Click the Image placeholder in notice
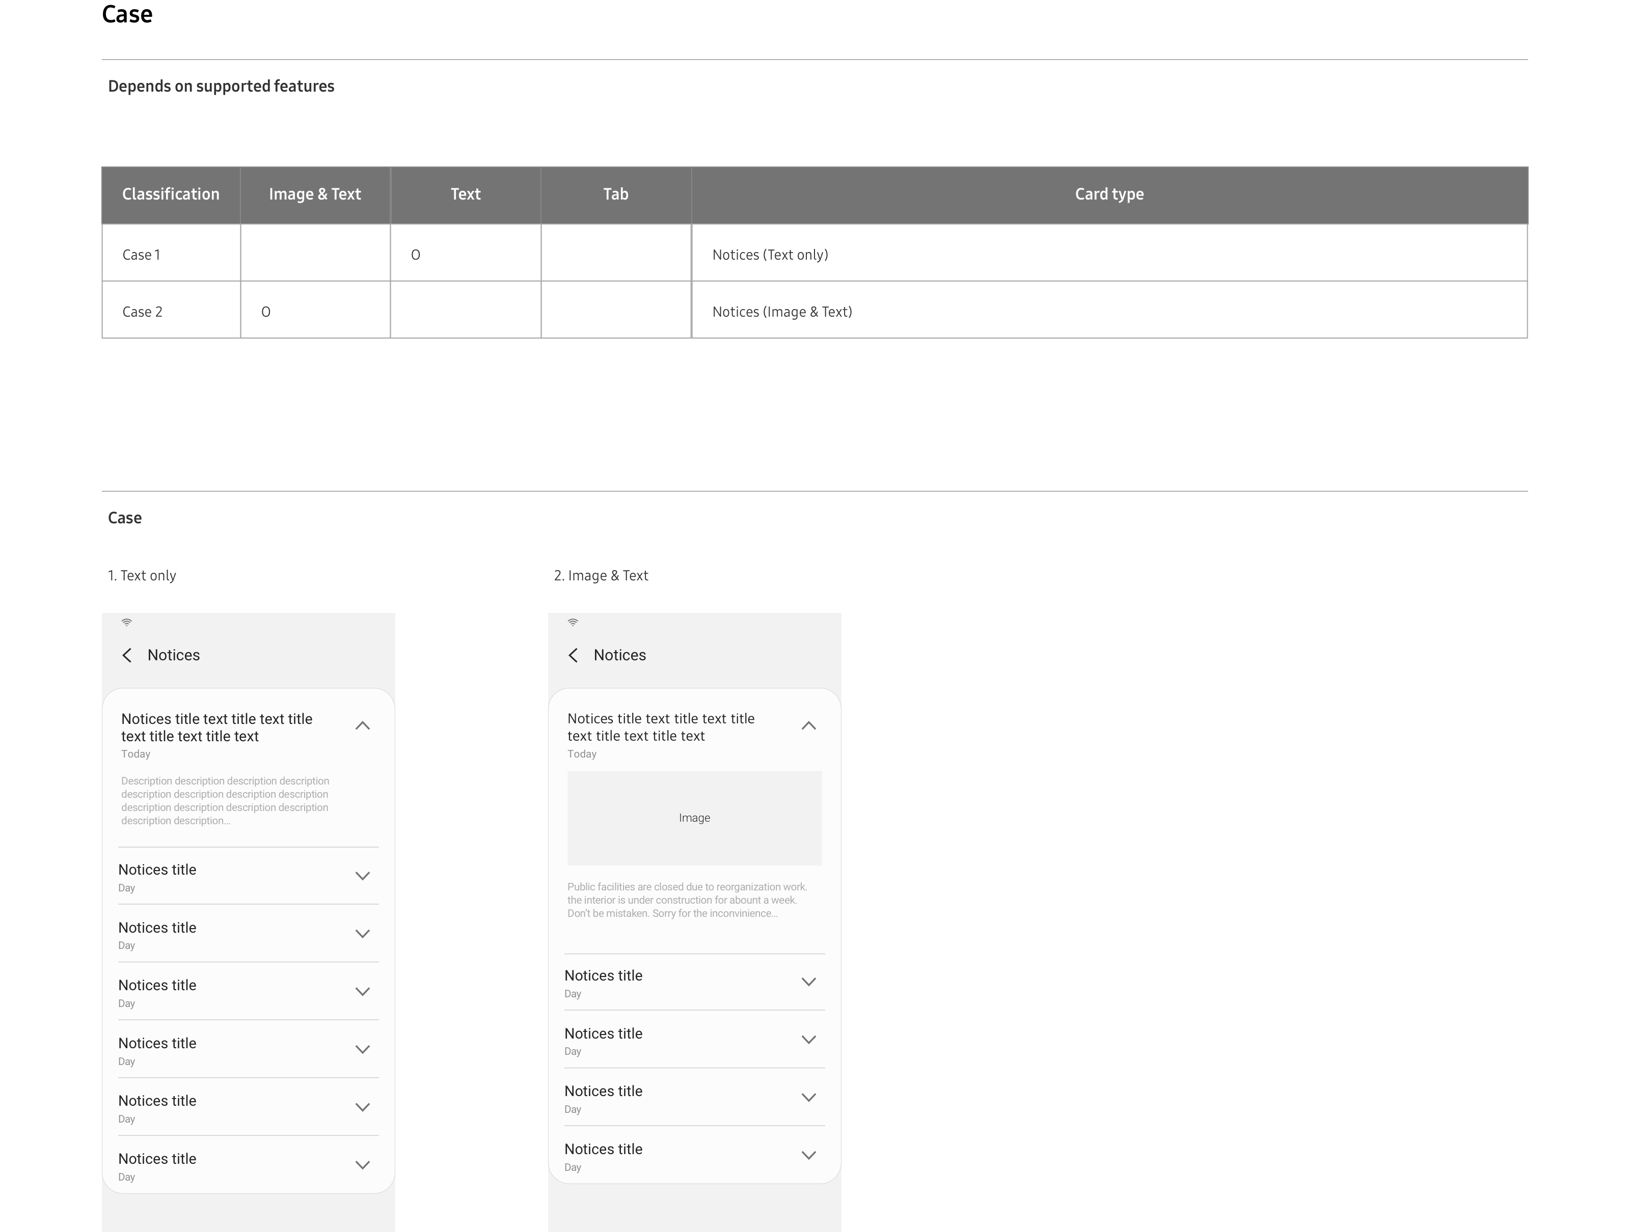The height and width of the screenshot is (1232, 1630). point(694,818)
